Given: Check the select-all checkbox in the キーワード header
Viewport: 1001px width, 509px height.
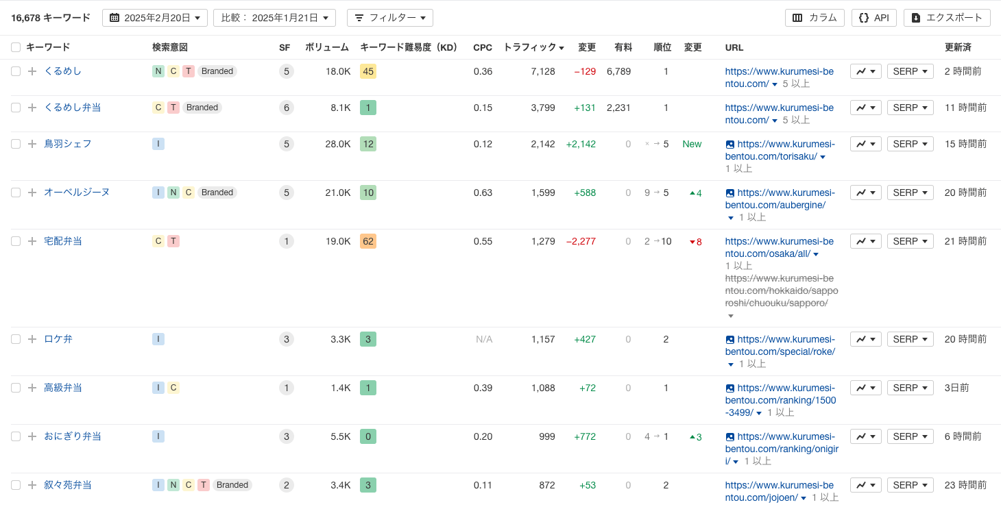Looking at the screenshot, I should 16,47.
